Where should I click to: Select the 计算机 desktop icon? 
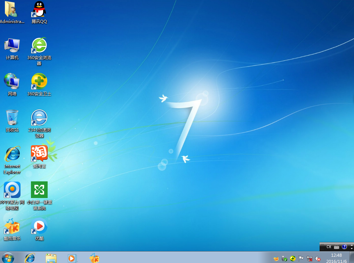(12, 49)
